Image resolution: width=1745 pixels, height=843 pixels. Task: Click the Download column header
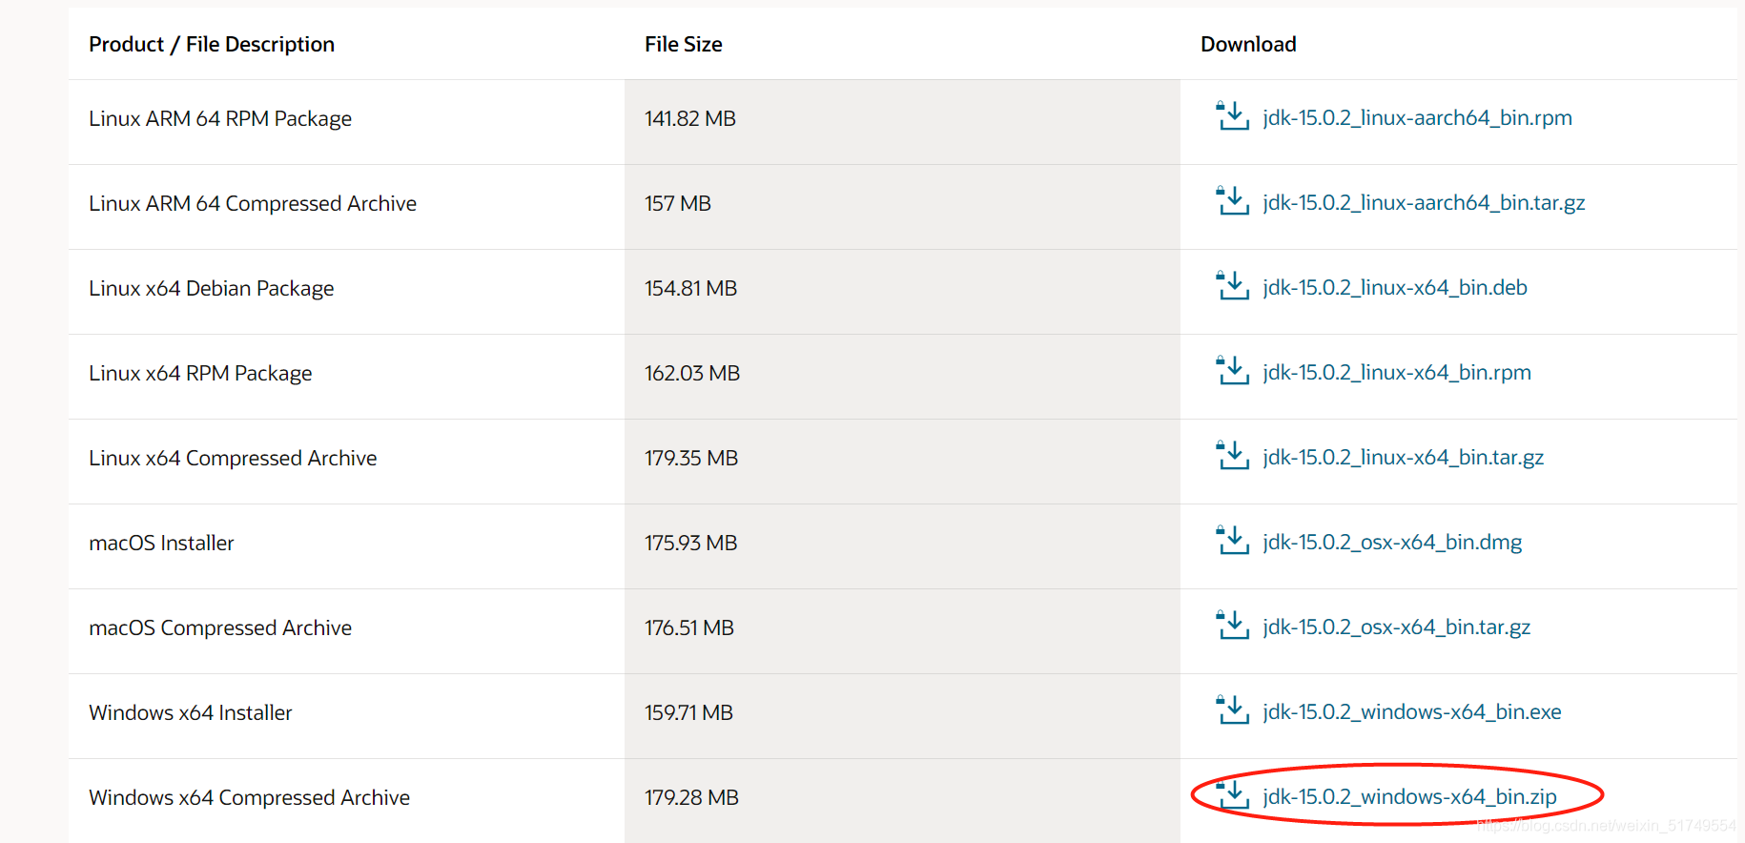(1248, 45)
